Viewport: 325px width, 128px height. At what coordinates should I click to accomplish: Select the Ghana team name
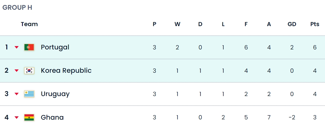[x=52, y=117]
